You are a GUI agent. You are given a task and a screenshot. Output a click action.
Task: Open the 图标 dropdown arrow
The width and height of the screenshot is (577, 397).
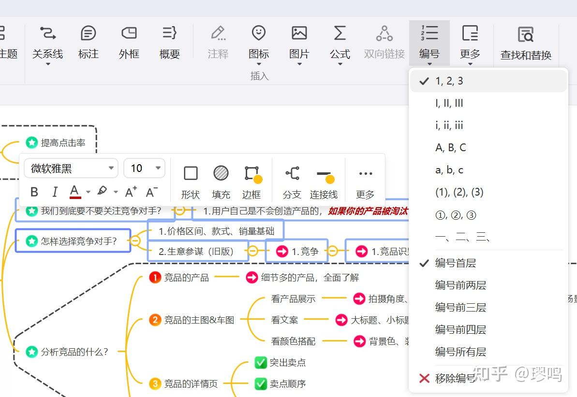coord(258,64)
